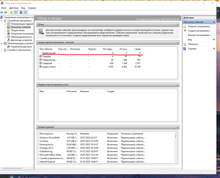The width and height of the screenshot is (220, 178).
Task: Select Управление дисками tree item
Action: pyautogui.click(x=21, y=47)
